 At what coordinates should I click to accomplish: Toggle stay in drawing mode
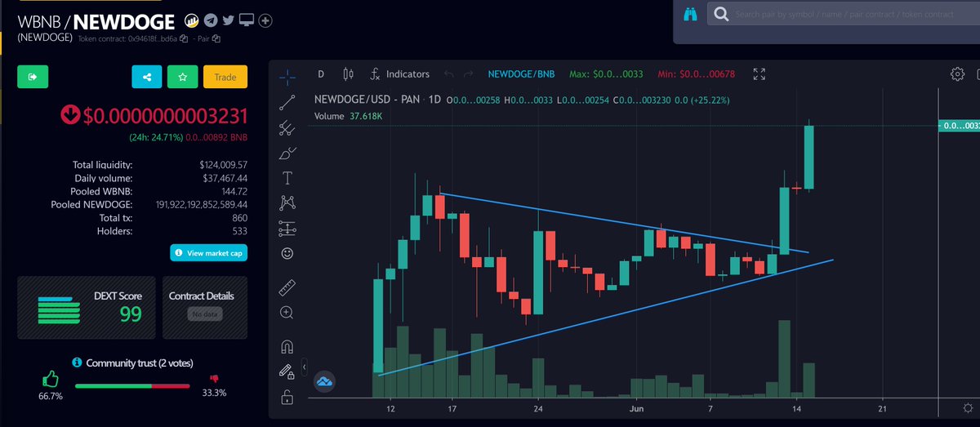pyautogui.click(x=287, y=371)
